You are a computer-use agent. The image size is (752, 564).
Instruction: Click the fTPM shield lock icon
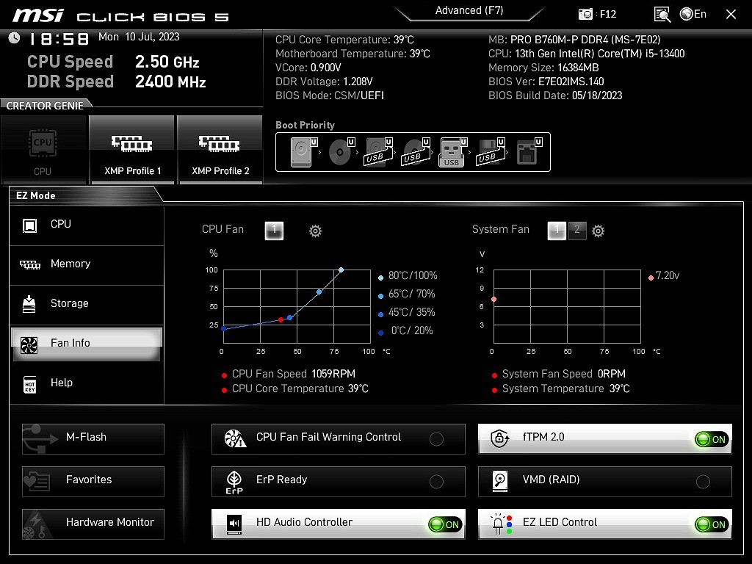coord(499,438)
